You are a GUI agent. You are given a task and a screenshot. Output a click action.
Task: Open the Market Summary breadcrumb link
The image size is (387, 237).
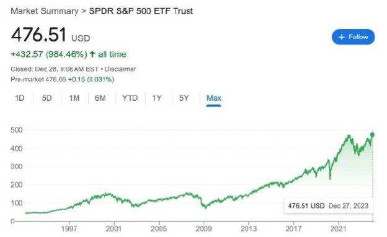45,11
